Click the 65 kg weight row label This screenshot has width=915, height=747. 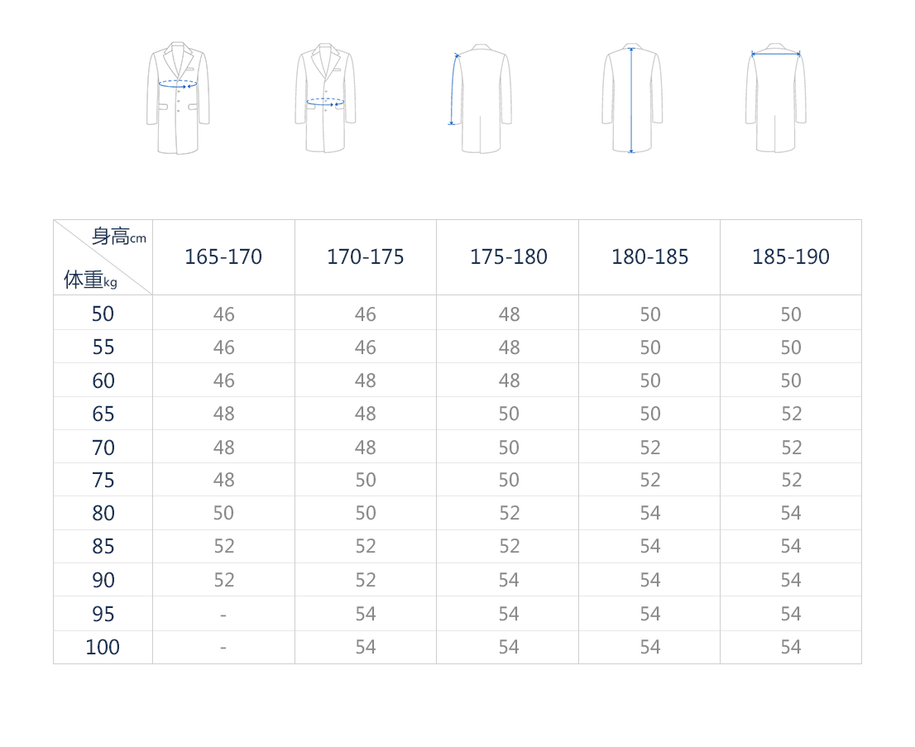coord(103,414)
